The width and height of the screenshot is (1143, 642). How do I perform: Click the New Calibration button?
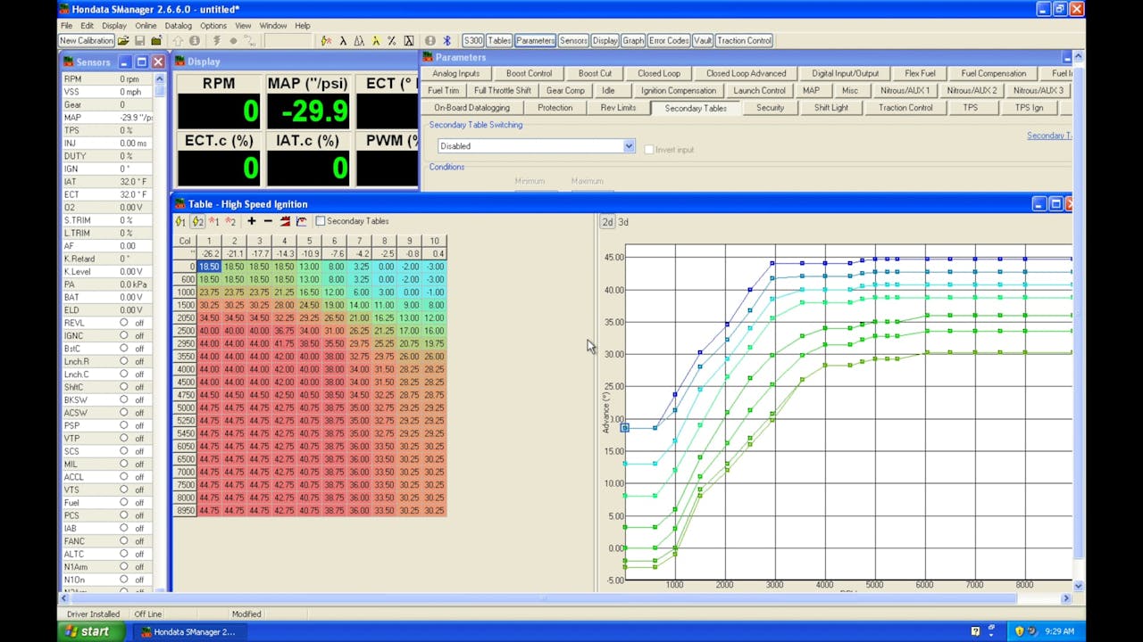pos(87,41)
